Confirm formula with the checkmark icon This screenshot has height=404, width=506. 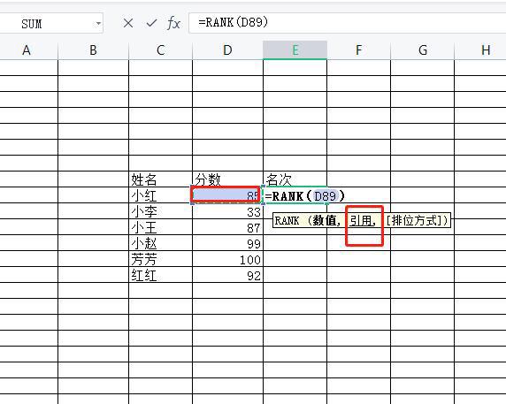pyautogui.click(x=151, y=23)
